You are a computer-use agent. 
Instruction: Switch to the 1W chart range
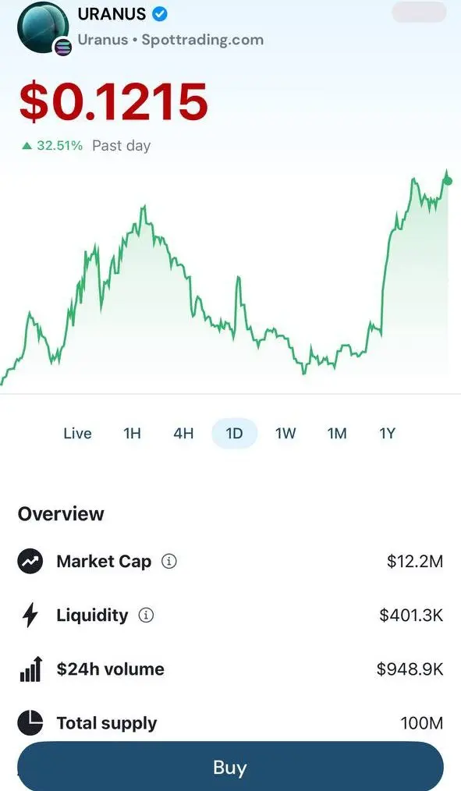tap(285, 434)
